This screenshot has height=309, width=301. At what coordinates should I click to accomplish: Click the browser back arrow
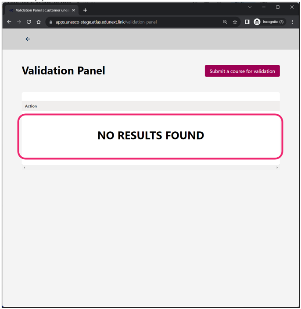[9, 22]
